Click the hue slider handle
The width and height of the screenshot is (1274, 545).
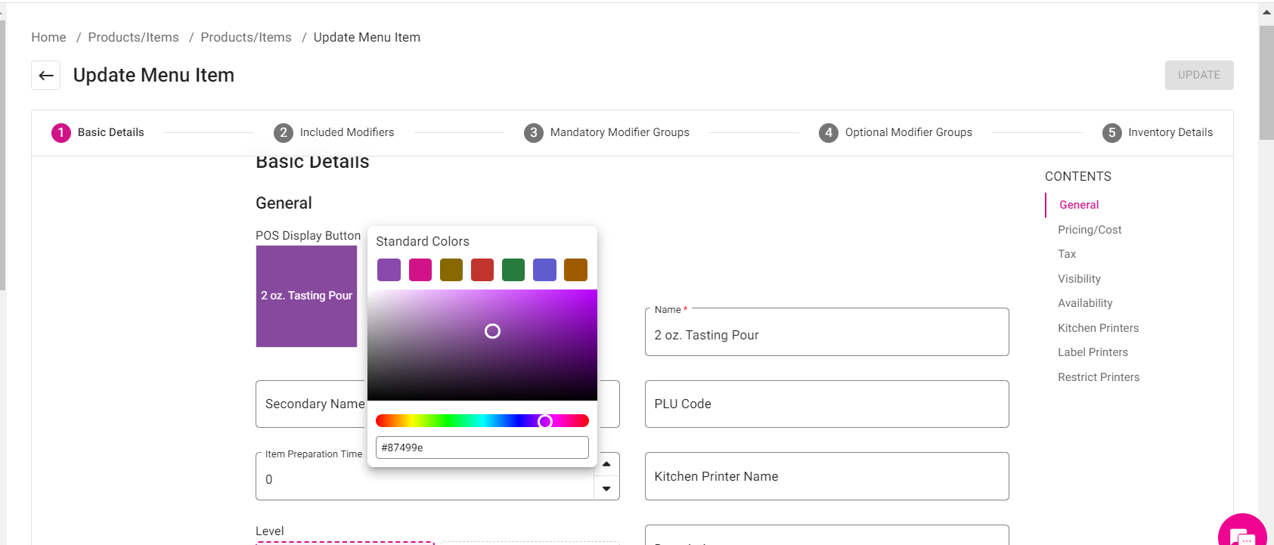click(x=545, y=421)
